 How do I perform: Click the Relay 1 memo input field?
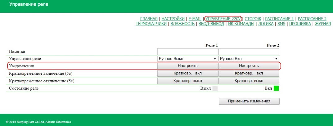(x=187, y=52)
